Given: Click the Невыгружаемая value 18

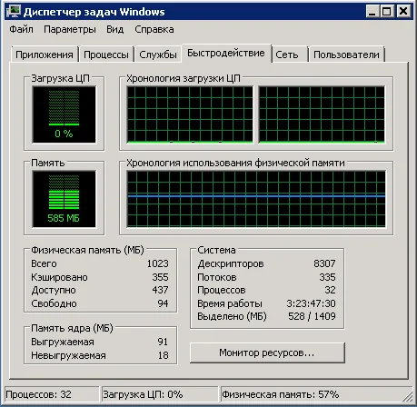Looking at the screenshot, I should click(x=163, y=355).
